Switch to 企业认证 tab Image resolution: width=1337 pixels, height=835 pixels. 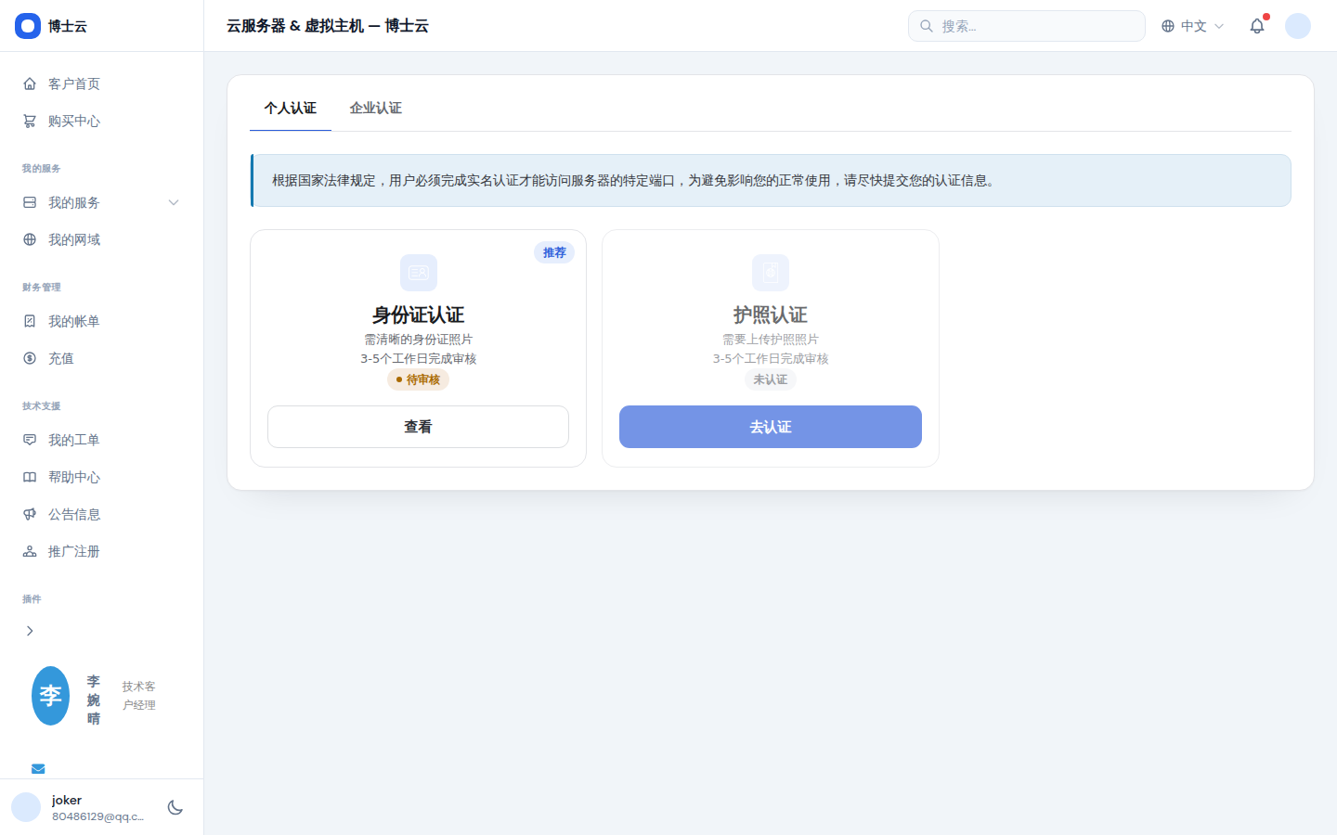click(x=376, y=108)
